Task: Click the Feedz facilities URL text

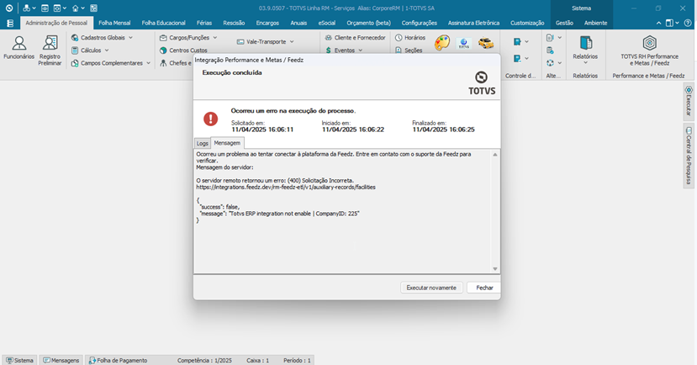Action: tap(286, 188)
